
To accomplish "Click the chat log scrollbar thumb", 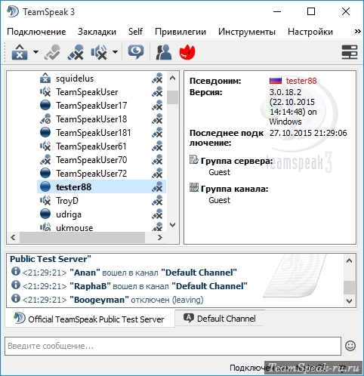I will tap(349, 288).
